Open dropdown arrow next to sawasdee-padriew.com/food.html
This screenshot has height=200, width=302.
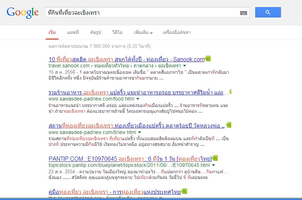(138, 99)
